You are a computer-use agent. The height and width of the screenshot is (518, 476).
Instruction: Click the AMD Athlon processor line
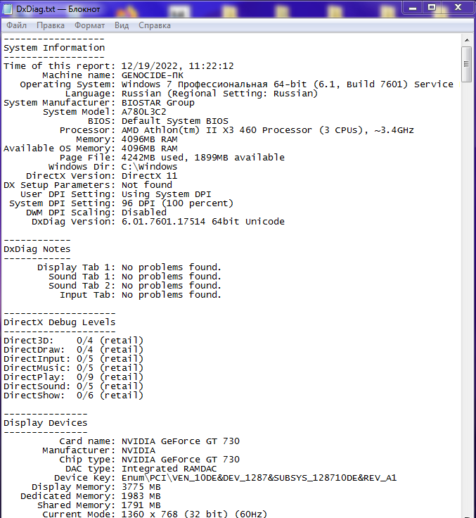(x=236, y=130)
